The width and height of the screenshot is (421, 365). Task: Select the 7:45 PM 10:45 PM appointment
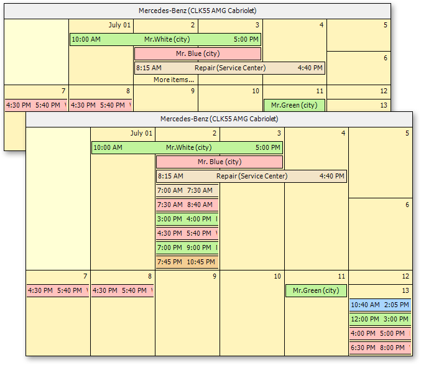[x=187, y=262]
